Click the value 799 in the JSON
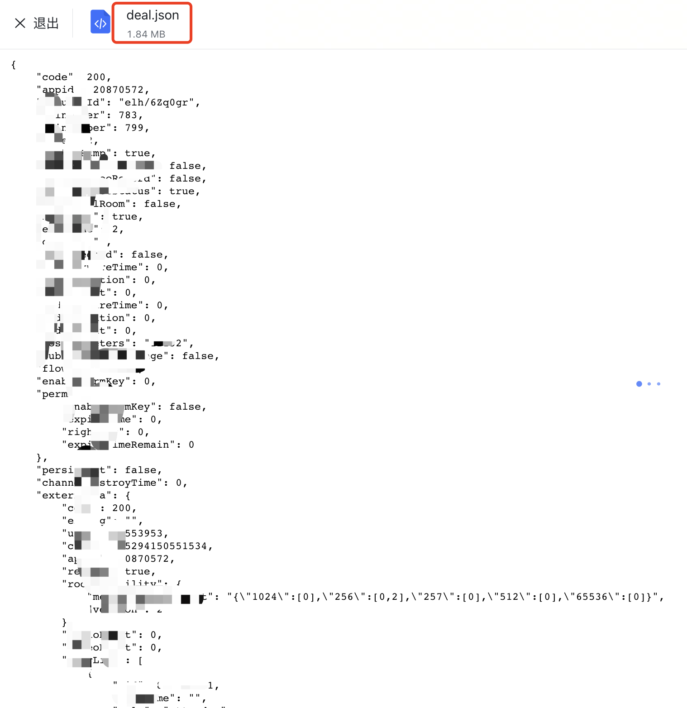This screenshot has width=687, height=708. pyautogui.click(x=134, y=128)
